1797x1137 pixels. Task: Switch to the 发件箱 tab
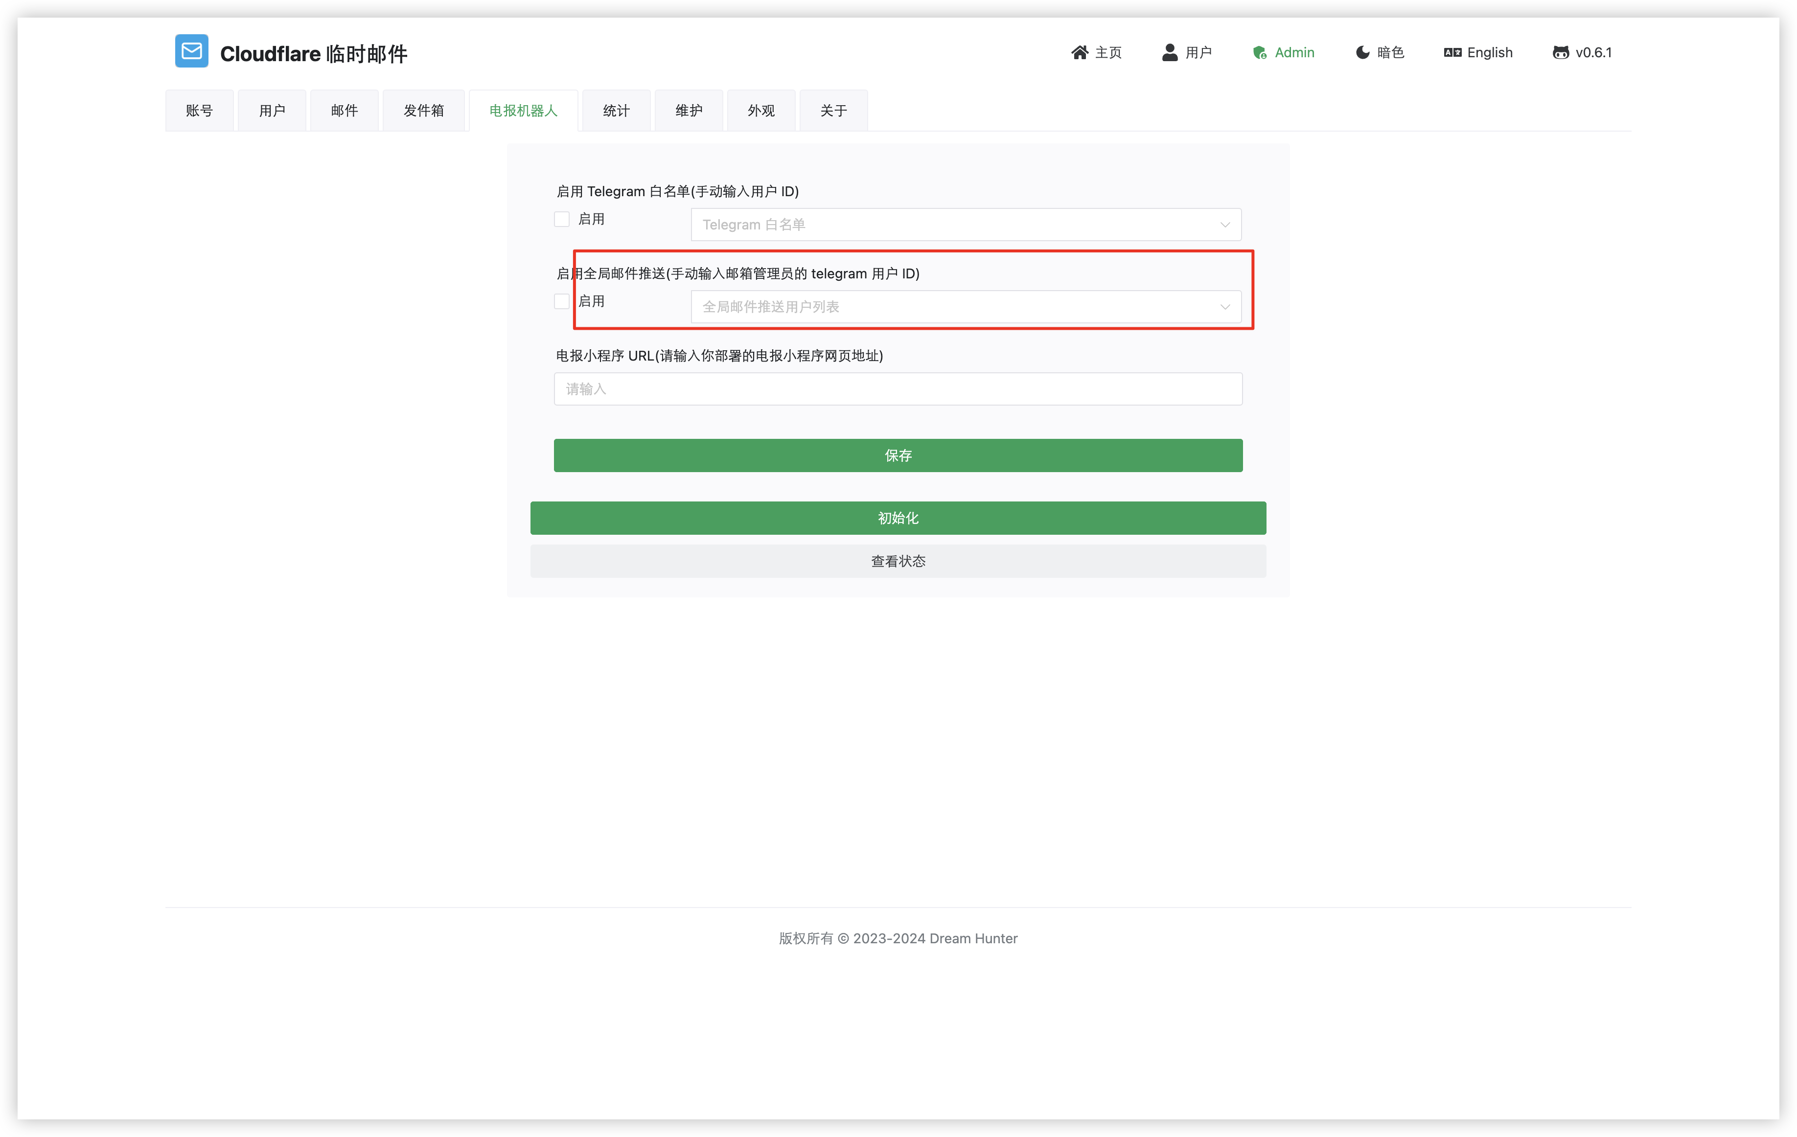[423, 111]
